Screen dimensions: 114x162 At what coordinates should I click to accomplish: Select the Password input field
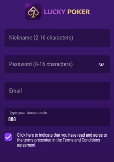pyautogui.click(x=57, y=64)
